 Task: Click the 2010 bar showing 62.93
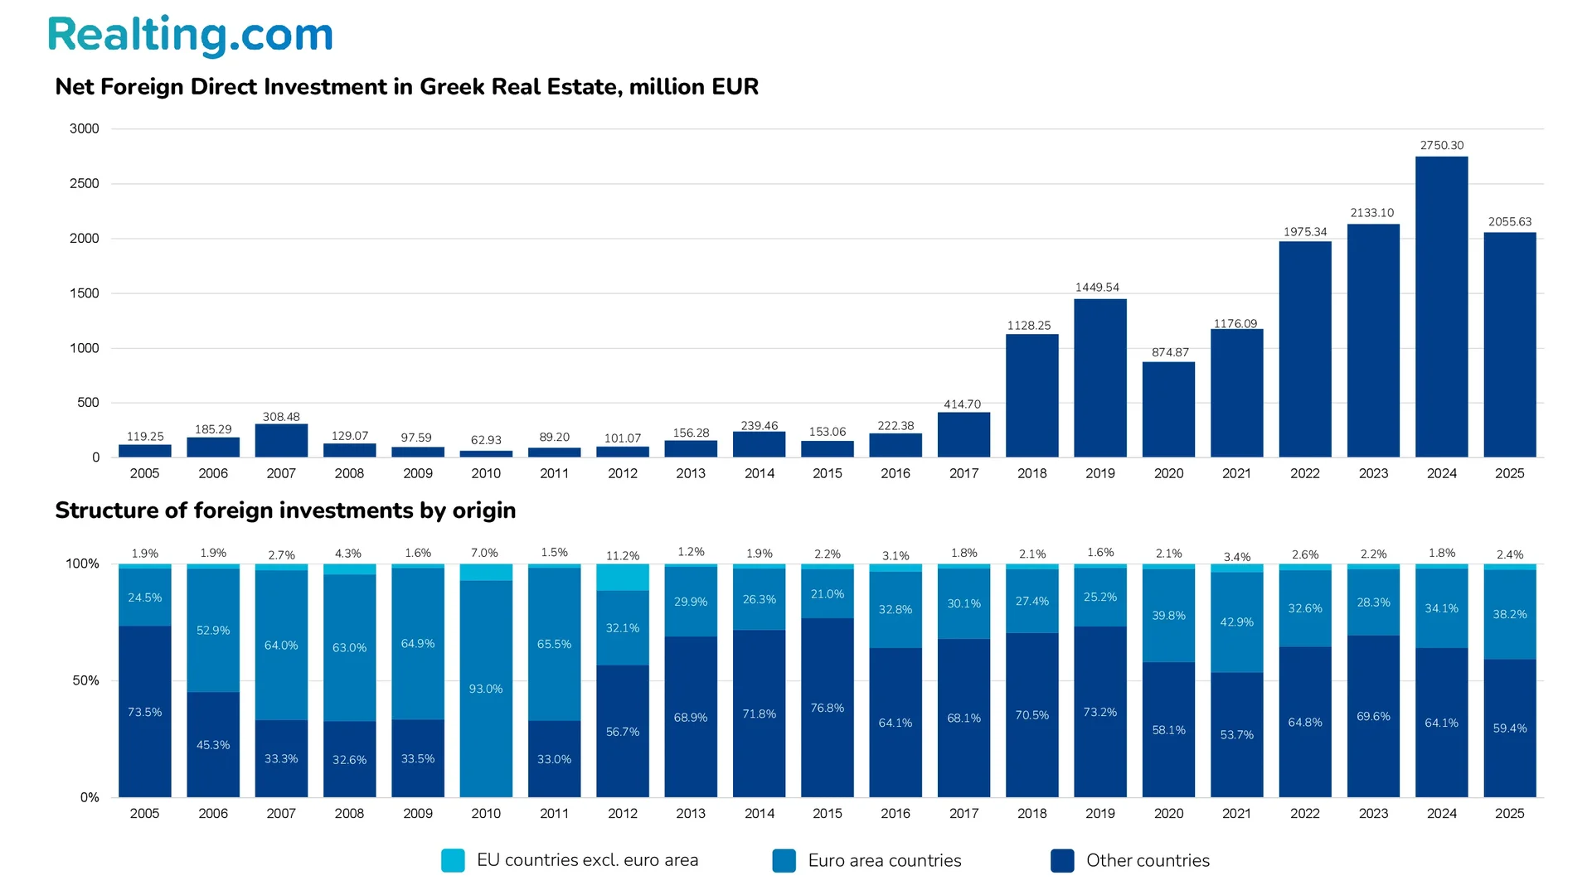486,452
